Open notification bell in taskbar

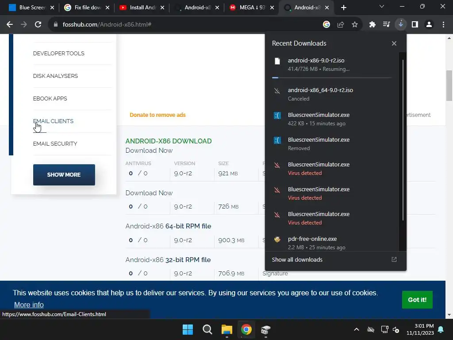coord(441,329)
